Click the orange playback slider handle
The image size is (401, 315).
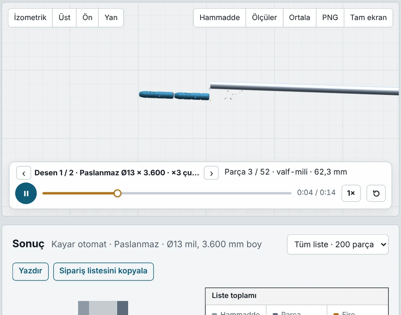(x=117, y=193)
